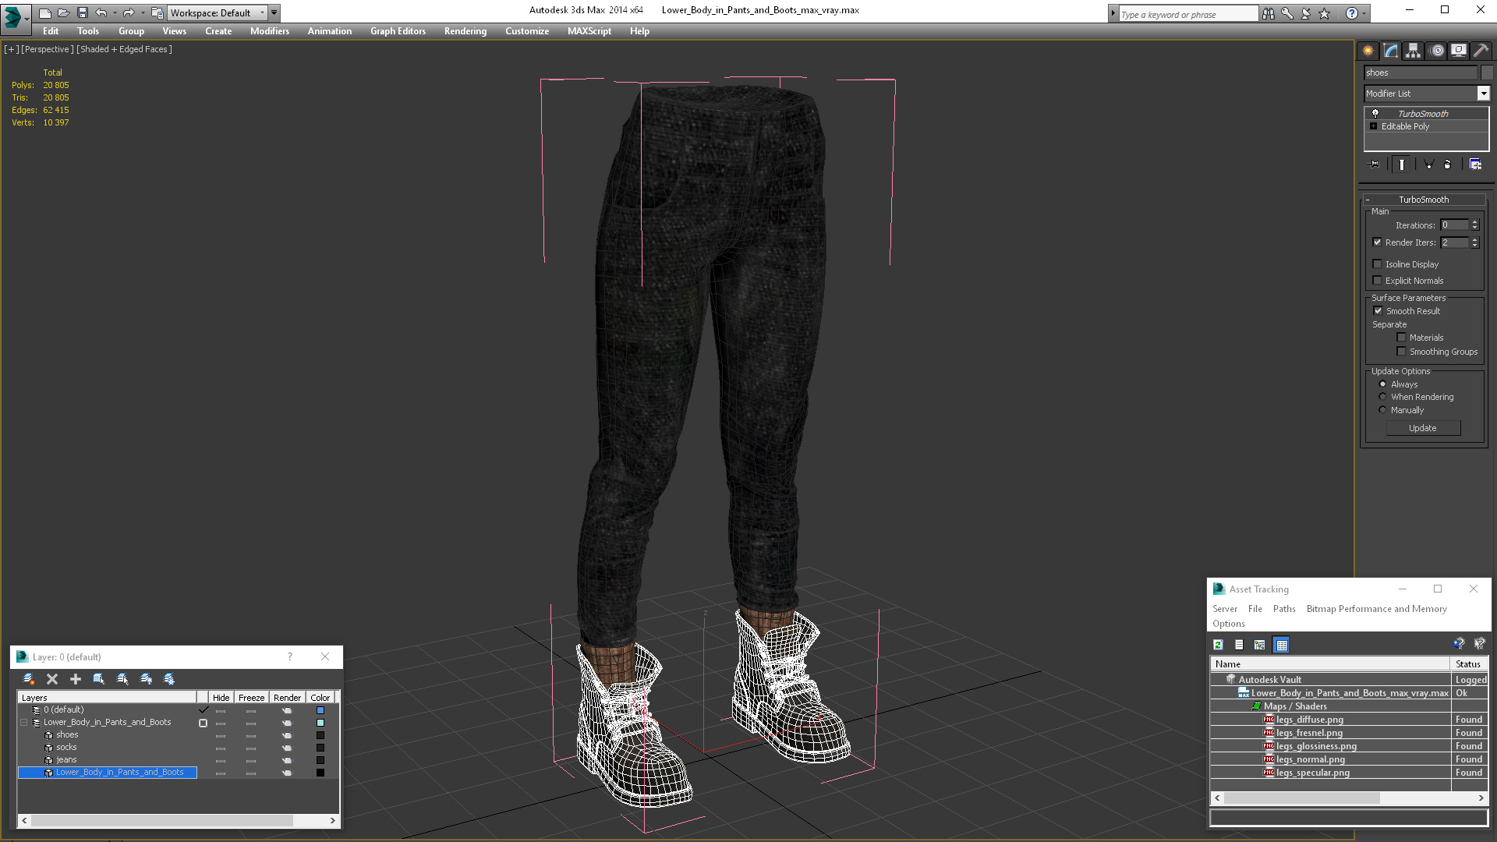Click Add Selected Objects plus icon
Viewport: 1497px width, 842px height.
click(x=76, y=679)
